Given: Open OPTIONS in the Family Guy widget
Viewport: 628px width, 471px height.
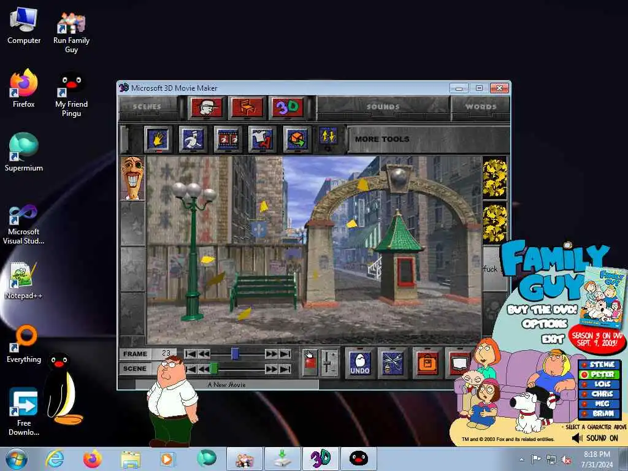Looking at the screenshot, I should (545, 324).
